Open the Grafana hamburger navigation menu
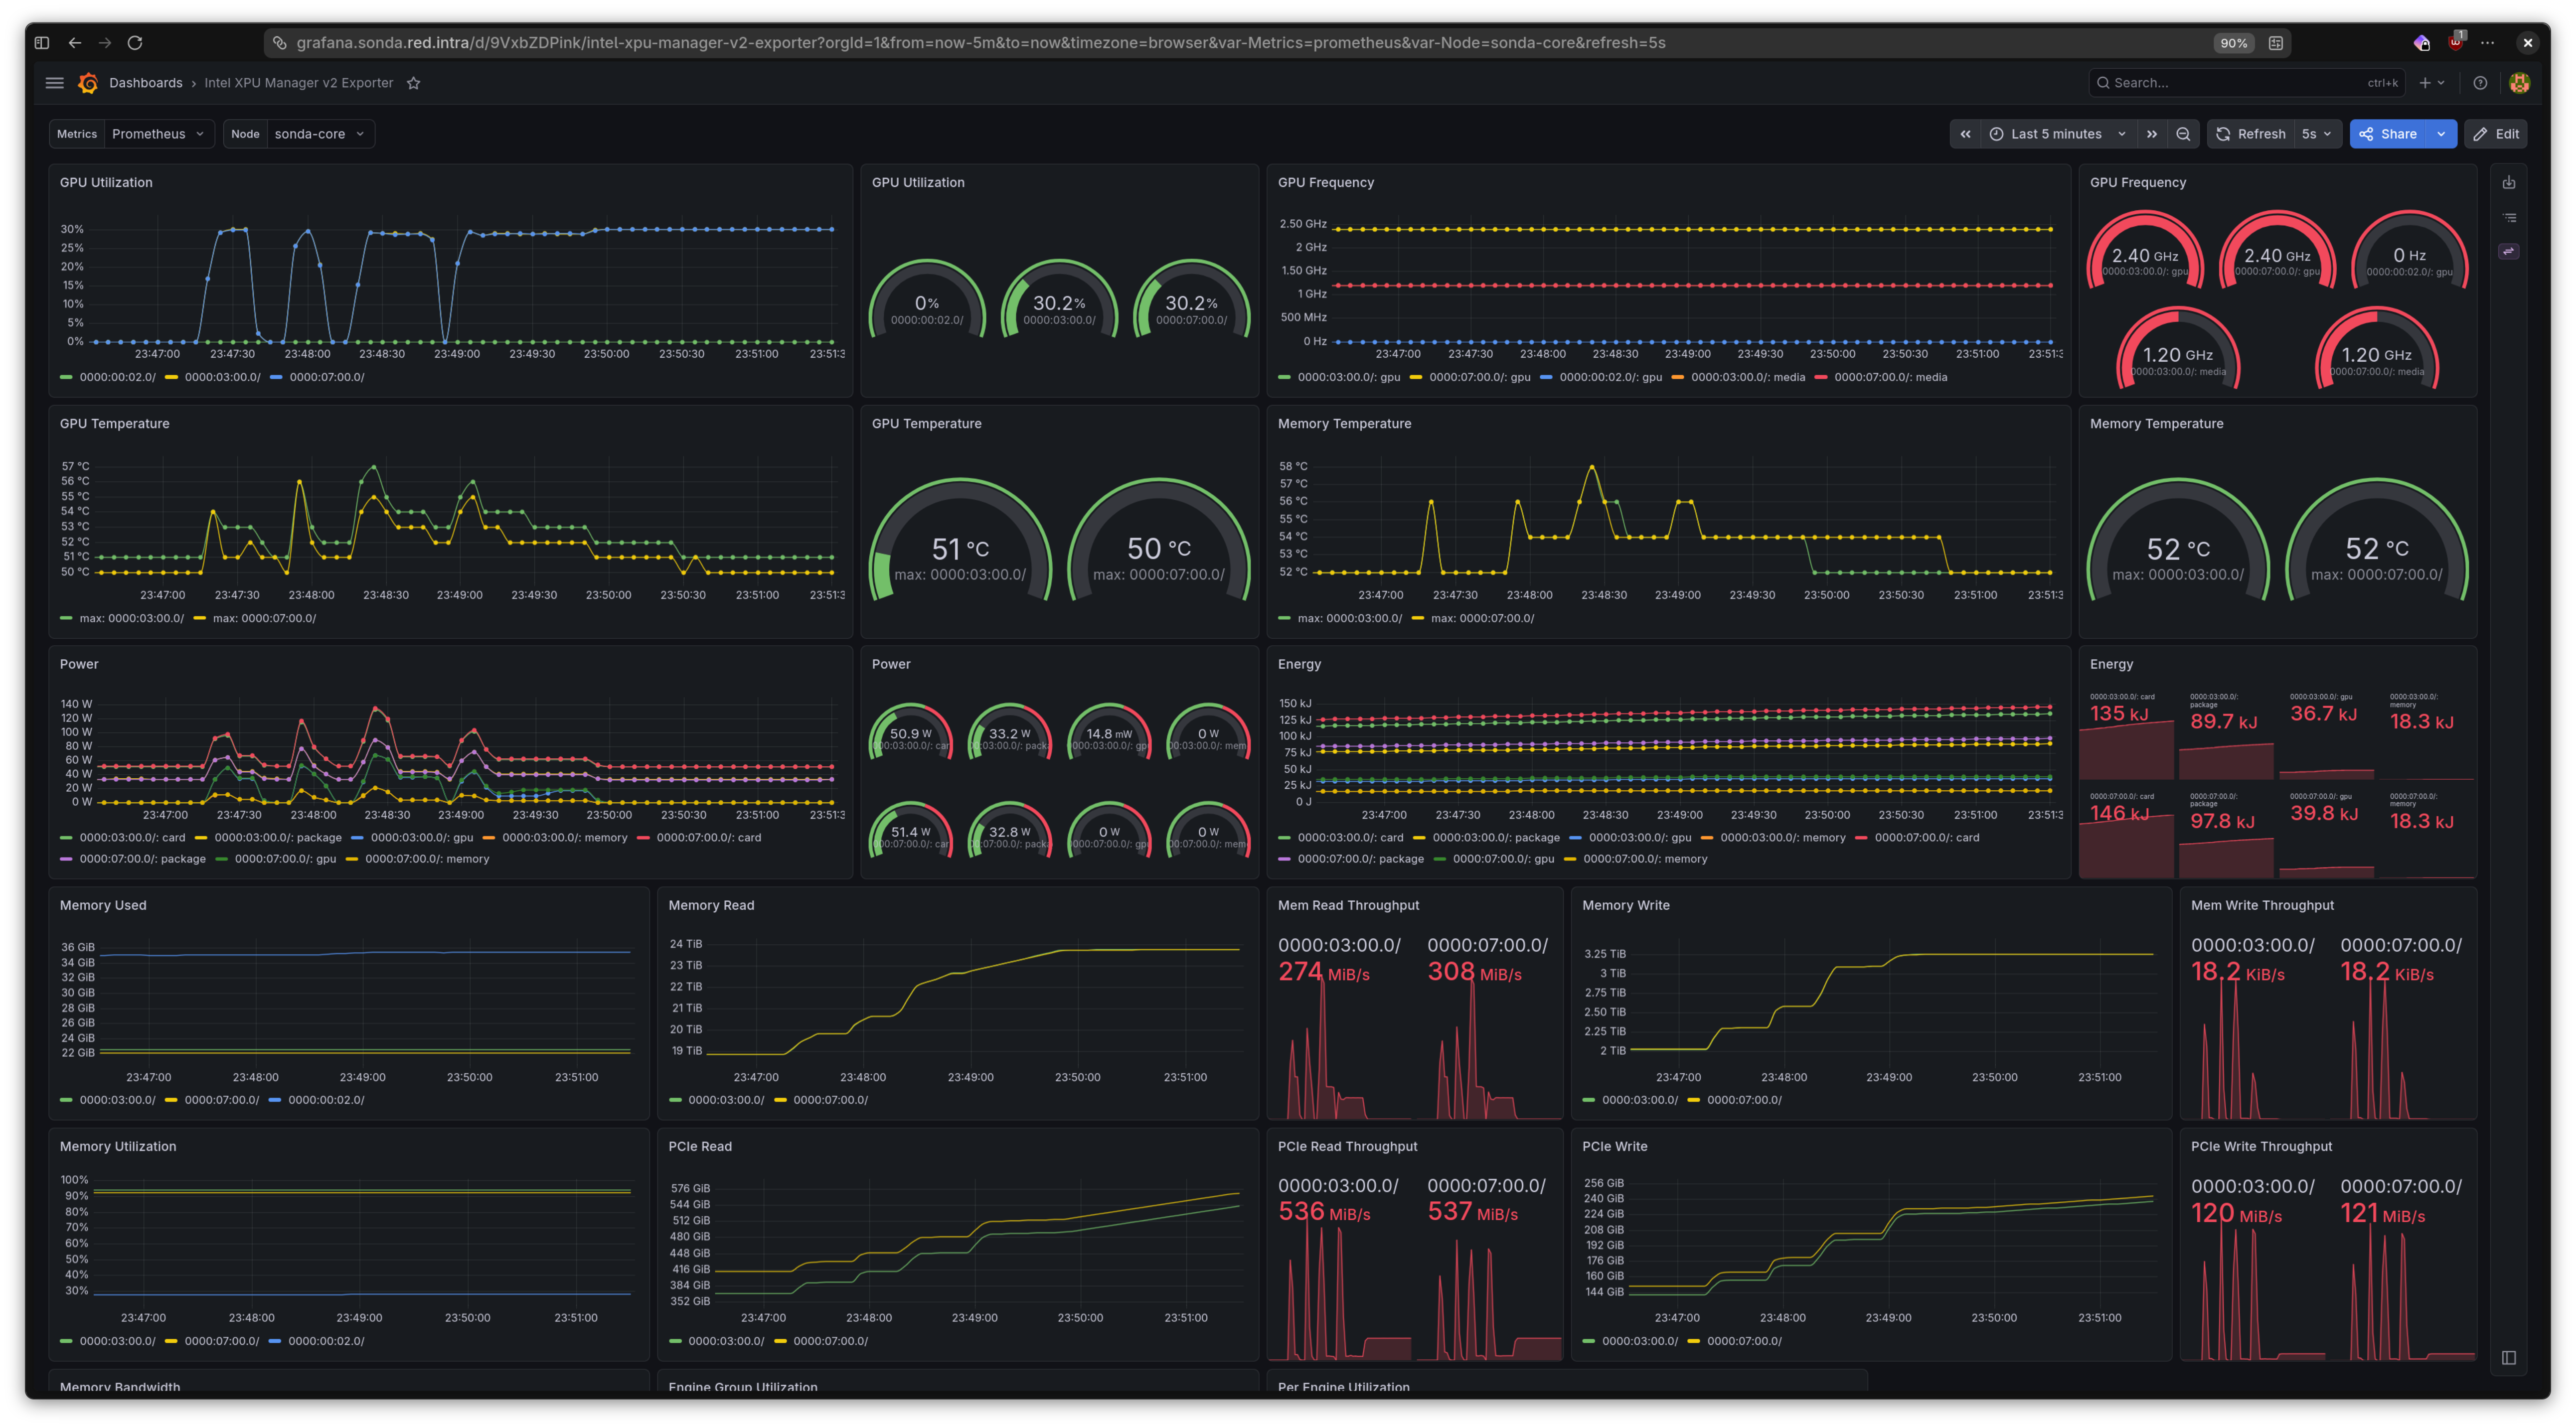This screenshot has height=1427, width=2576. pos(55,83)
